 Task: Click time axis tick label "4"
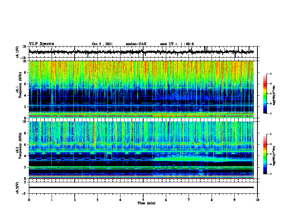click(x=120, y=200)
